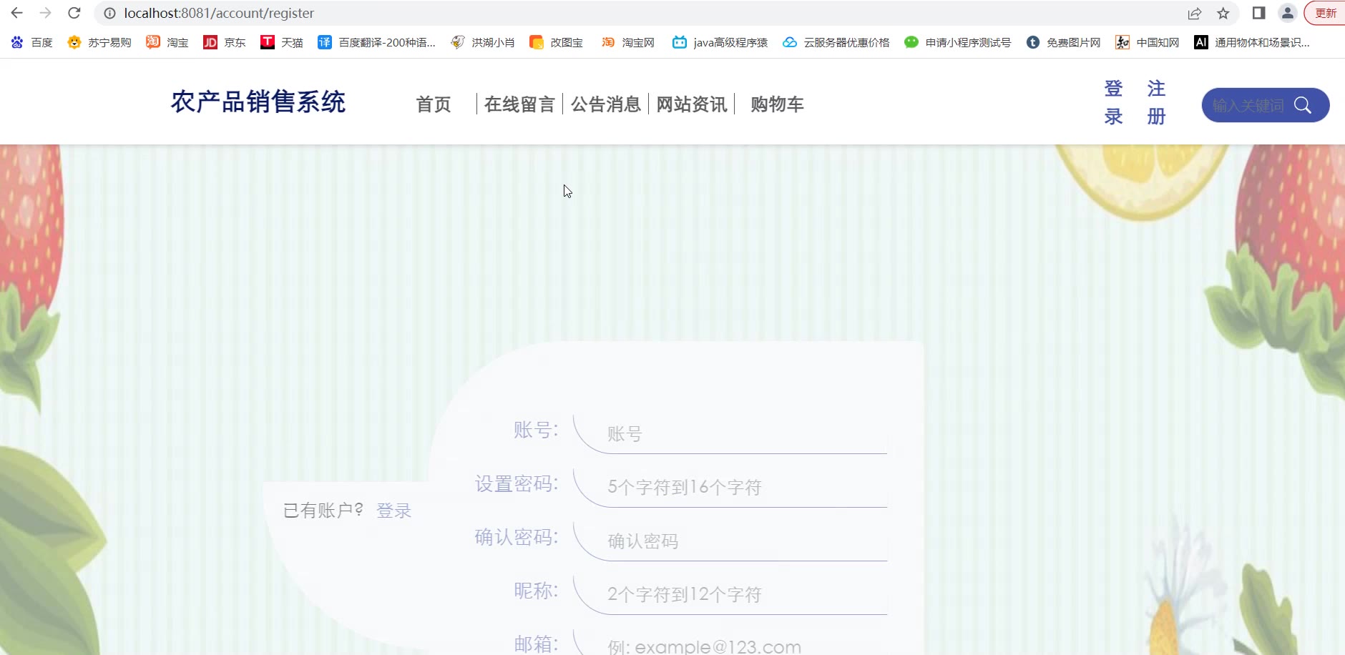Open 网站资讯 navigation item
1345x655 pixels.
(x=692, y=104)
